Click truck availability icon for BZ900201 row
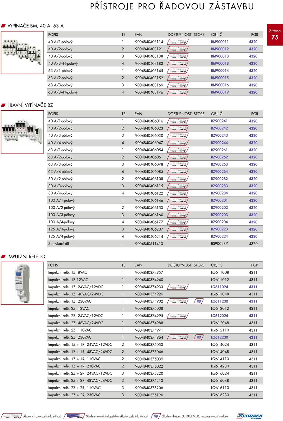Image resolution: width=283 pixels, height=421 pixels. (x=178, y=201)
